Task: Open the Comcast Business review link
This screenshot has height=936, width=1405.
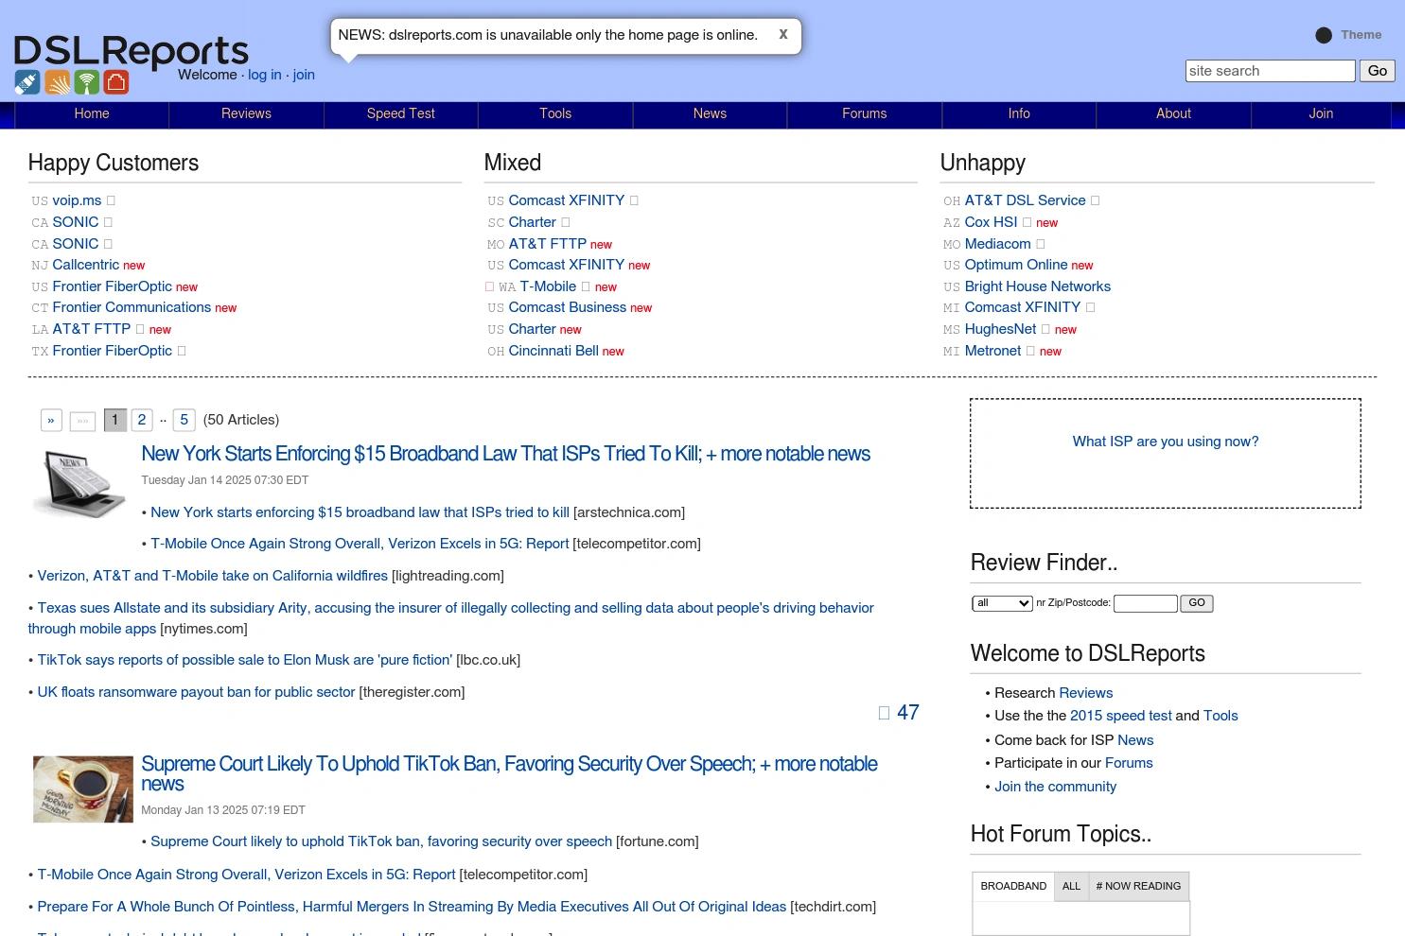Action: coord(568,307)
